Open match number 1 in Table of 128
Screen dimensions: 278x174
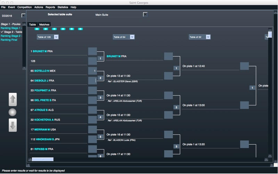pyautogui.click(x=100, y=58)
